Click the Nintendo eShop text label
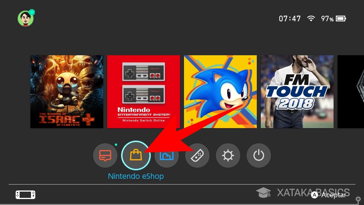 tap(136, 176)
